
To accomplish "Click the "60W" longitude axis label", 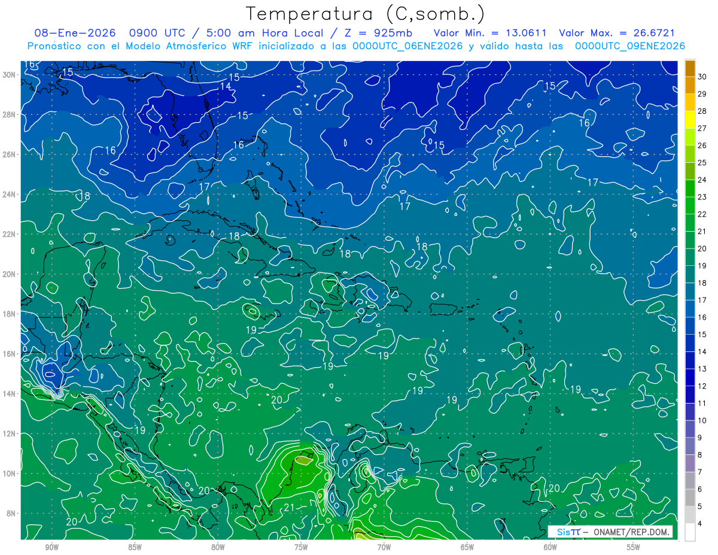I will [550, 547].
